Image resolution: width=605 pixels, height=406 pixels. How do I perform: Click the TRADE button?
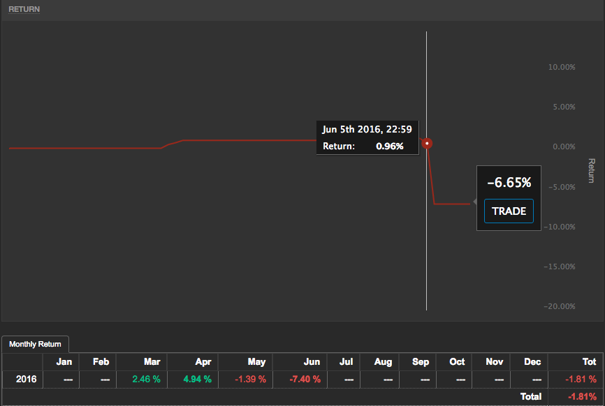[x=509, y=211]
